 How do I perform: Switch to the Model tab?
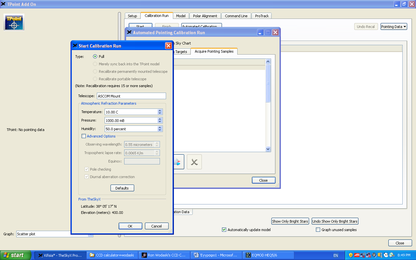click(181, 16)
